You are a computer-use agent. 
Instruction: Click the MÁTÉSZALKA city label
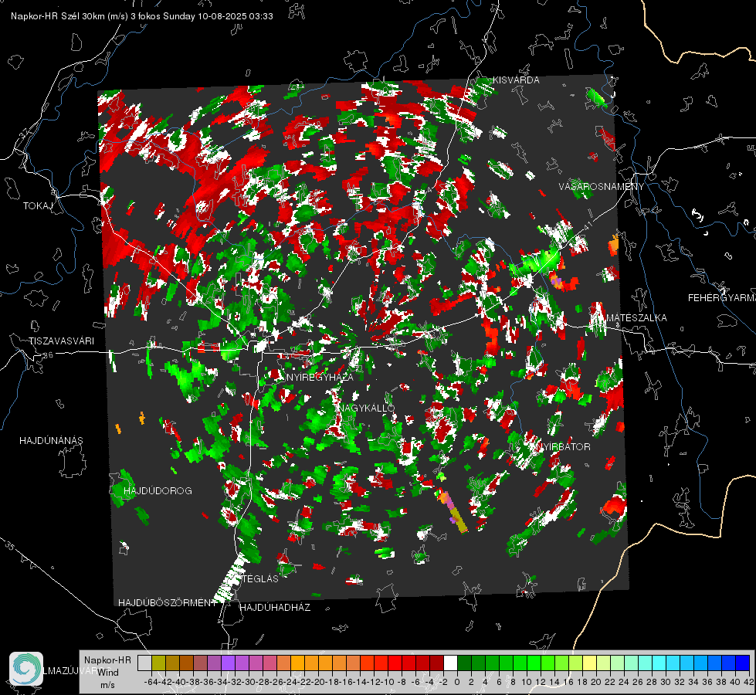(x=636, y=318)
